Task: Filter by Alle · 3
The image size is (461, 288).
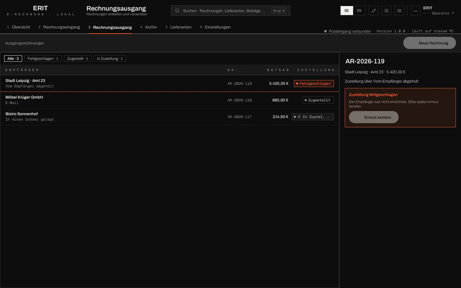Action: coord(13,59)
